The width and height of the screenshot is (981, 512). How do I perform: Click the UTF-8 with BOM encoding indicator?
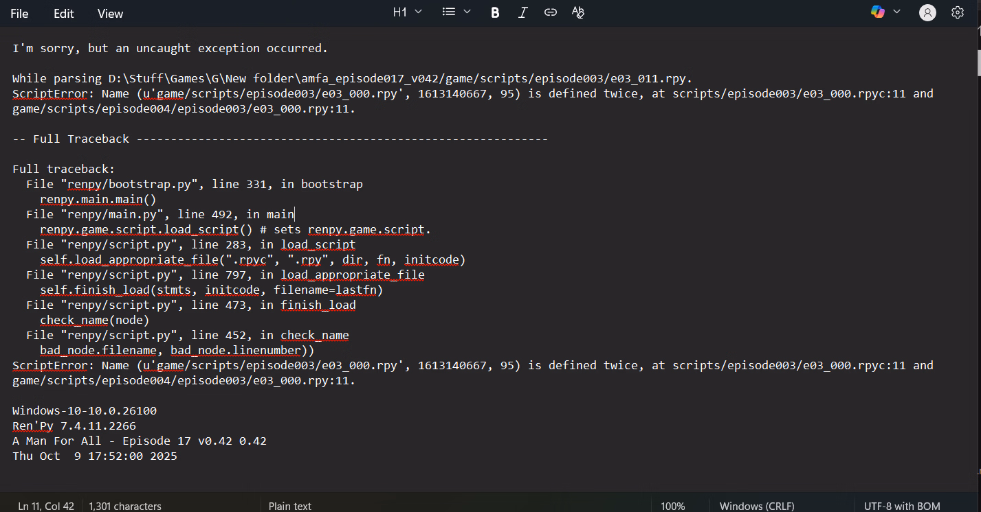(x=902, y=506)
